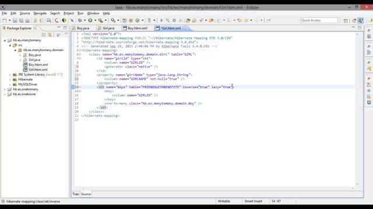Viewport: 373px width, 209px height.
Task: Open the Window menu
Action: [x=93, y=13]
